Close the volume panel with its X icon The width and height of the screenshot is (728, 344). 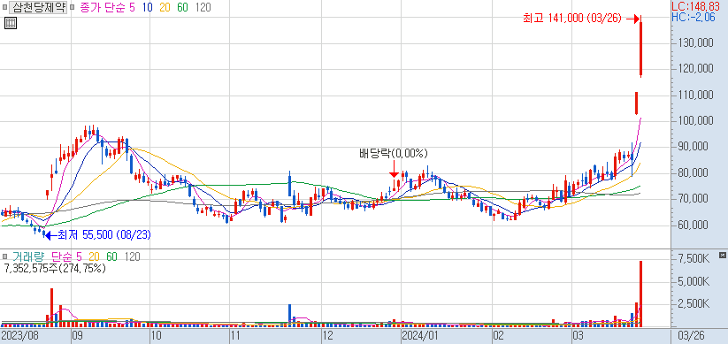[722, 256]
